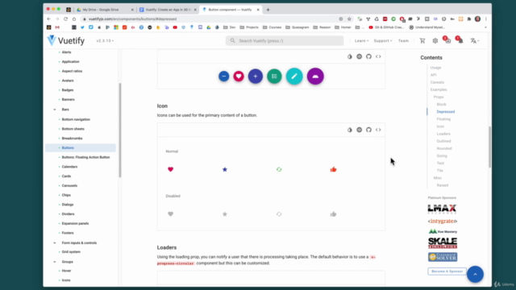
Task: Open Alerts in the sidebar
Action: (66, 52)
